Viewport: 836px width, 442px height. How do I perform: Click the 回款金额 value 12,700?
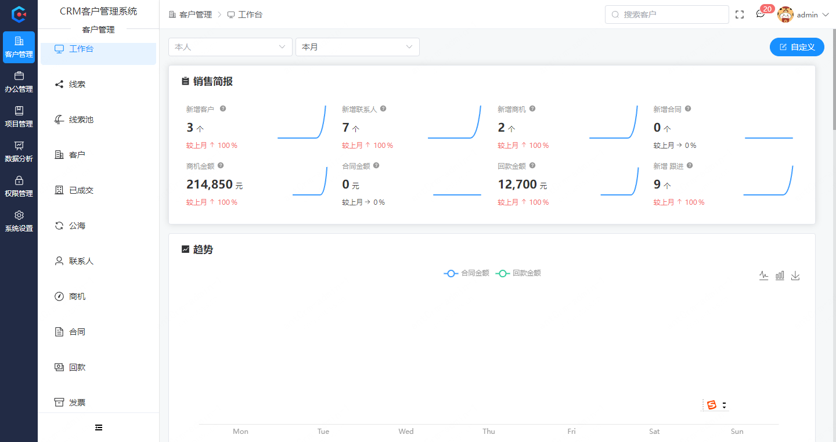[x=517, y=184]
